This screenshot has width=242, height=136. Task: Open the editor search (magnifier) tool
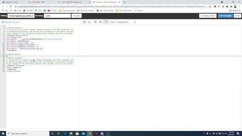coord(84,22)
